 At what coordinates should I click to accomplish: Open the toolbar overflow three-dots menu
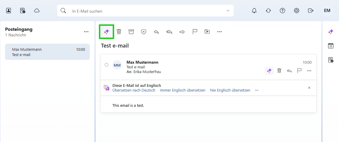220,32
